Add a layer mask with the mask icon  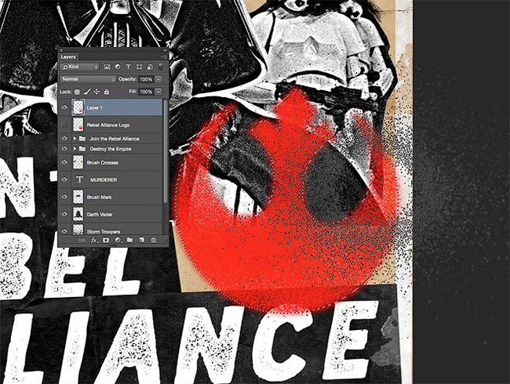pyautogui.click(x=106, y=241)
